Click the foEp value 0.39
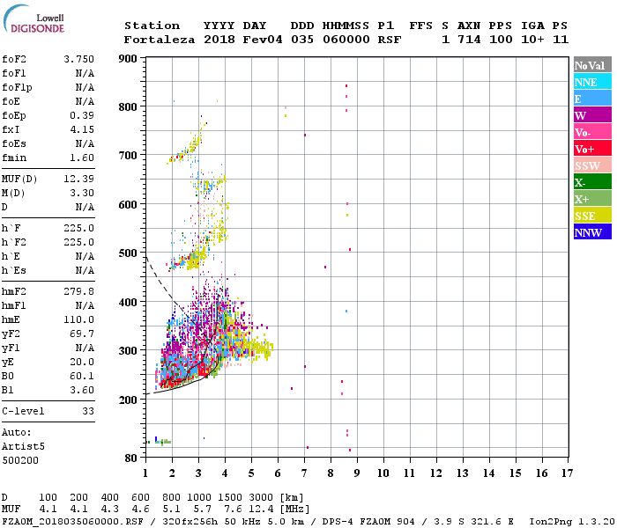 coord(82,115)
